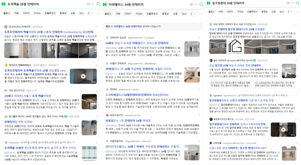Click the Naver logo beside the 도곡렉슬 25평 search
This screenshot has width=301, height=165.
[x=4, y=4]
